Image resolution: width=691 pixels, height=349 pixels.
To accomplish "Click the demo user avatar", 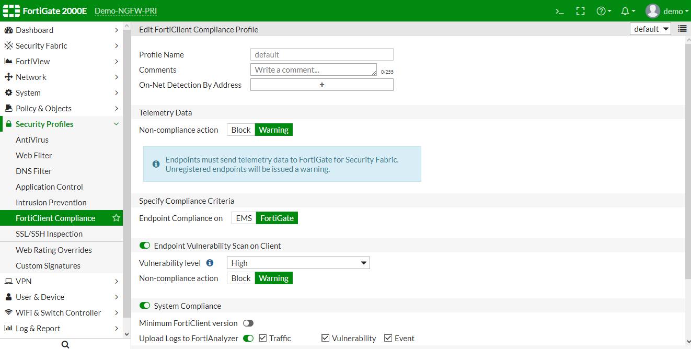I will click(653, 11).
